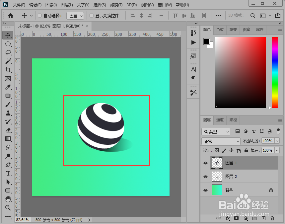Close the 未标题-1 document tab

tap(87, 26)
